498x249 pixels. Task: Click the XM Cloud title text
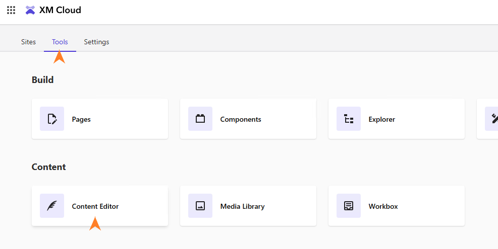pos(61,10)
